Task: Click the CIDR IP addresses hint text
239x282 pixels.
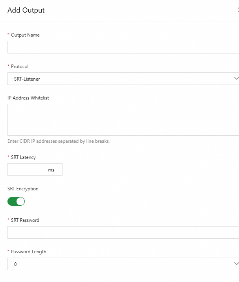Action: coord(59,141)
